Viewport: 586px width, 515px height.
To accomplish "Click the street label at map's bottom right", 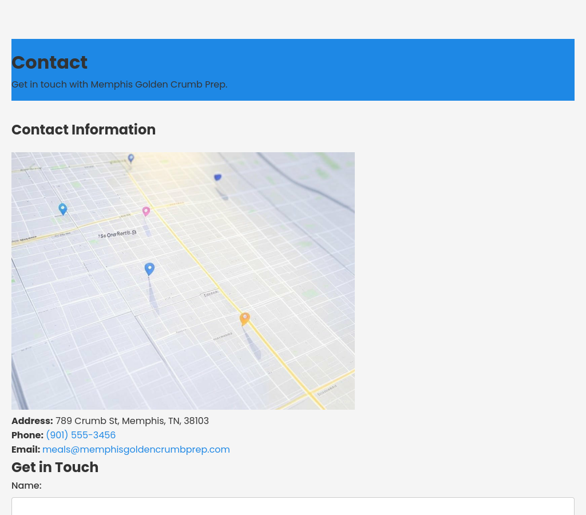I will pos(327,391).
